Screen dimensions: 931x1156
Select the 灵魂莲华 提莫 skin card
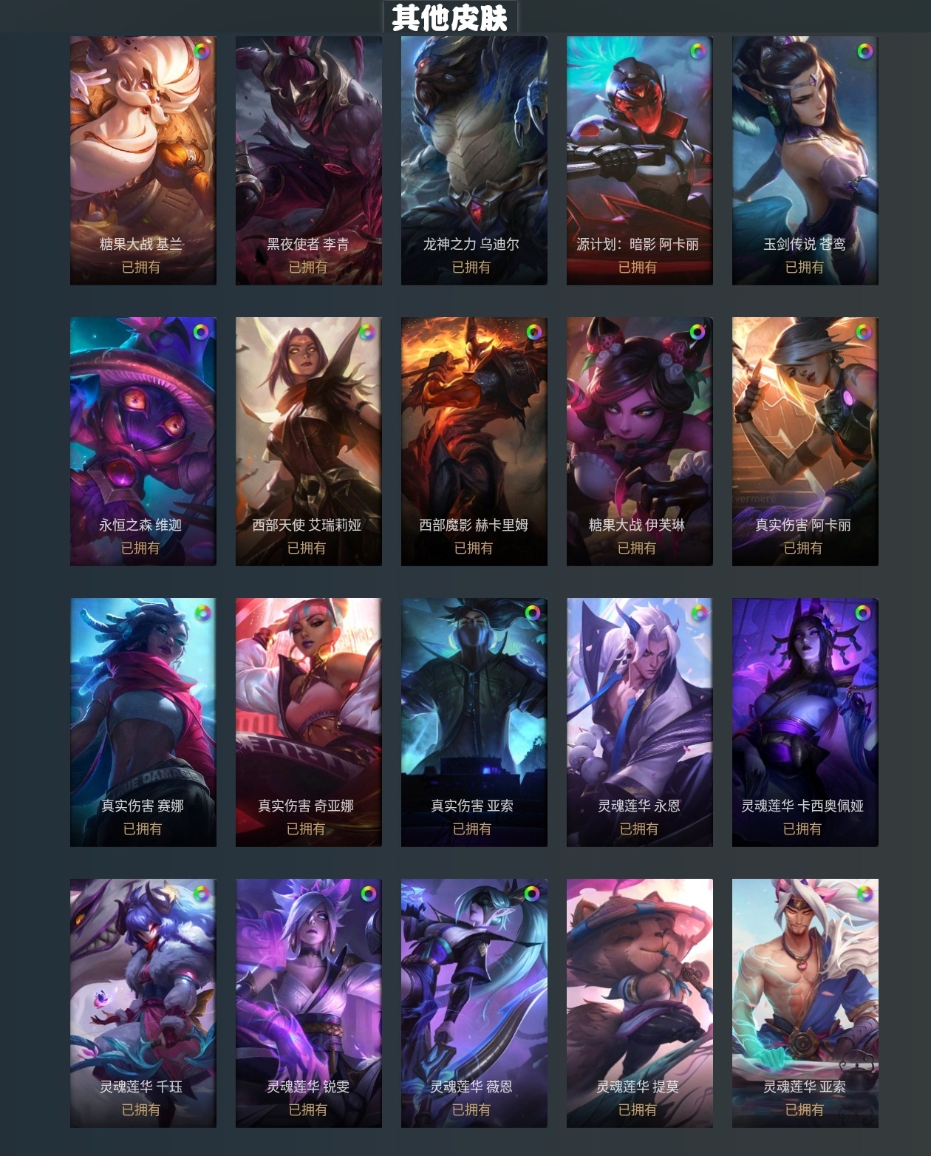click(640, 1003)
